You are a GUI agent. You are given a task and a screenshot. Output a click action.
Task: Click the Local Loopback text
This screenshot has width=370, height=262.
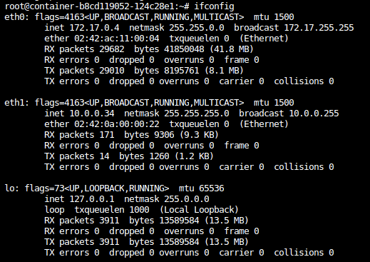click(199, 210)
